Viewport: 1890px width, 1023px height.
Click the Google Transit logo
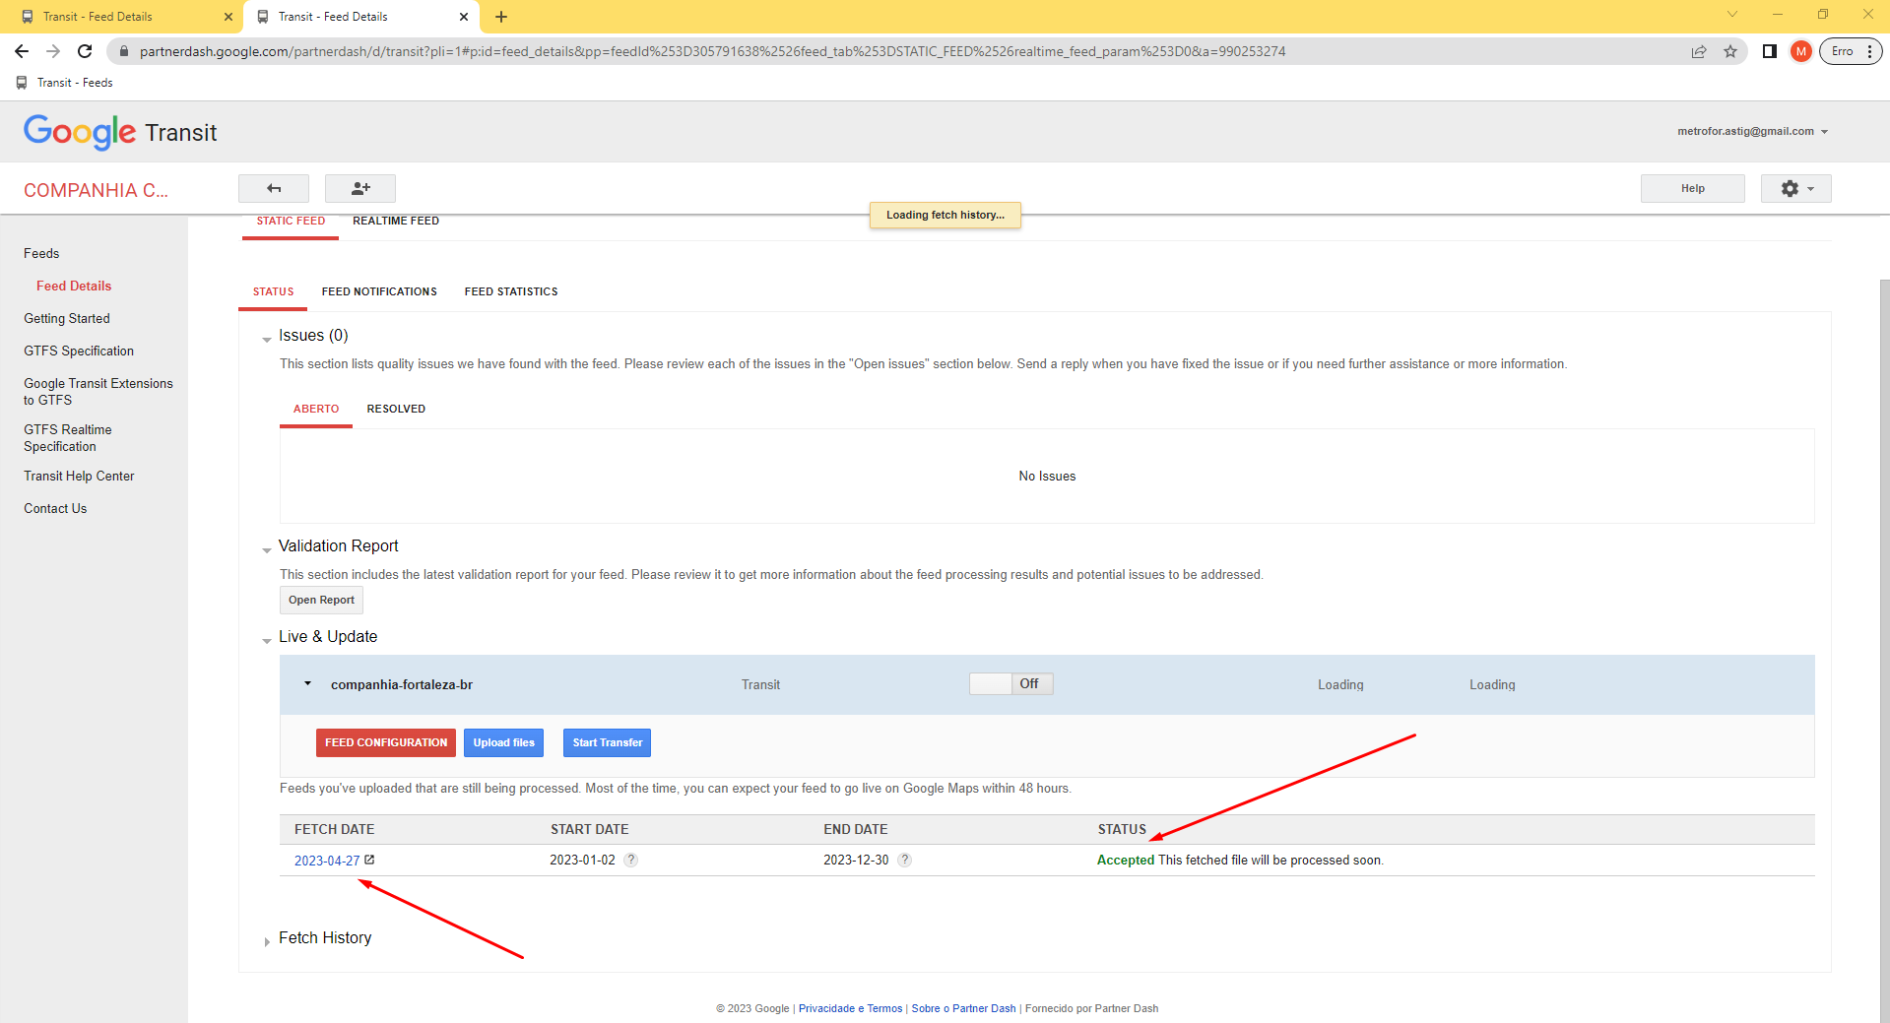(x=120, y=132)
